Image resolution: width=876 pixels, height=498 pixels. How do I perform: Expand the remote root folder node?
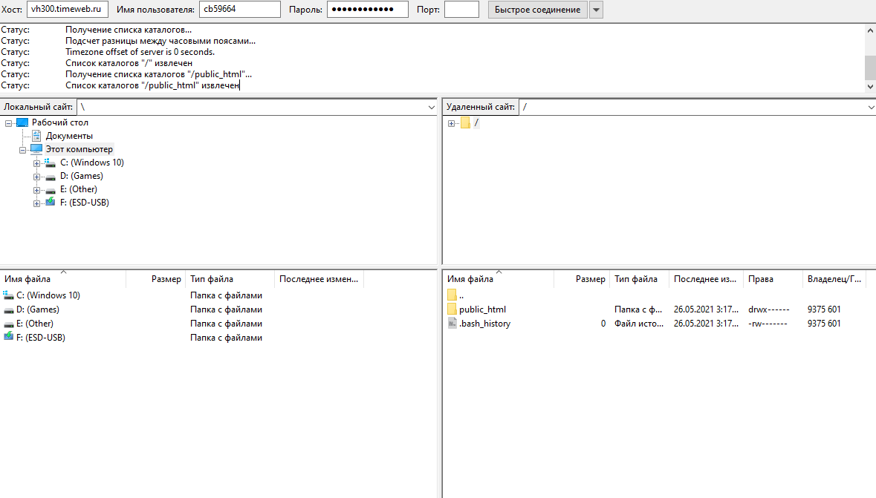pos(451,123)
